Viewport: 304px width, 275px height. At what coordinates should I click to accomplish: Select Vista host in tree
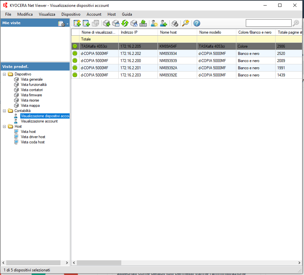(28, 132)
